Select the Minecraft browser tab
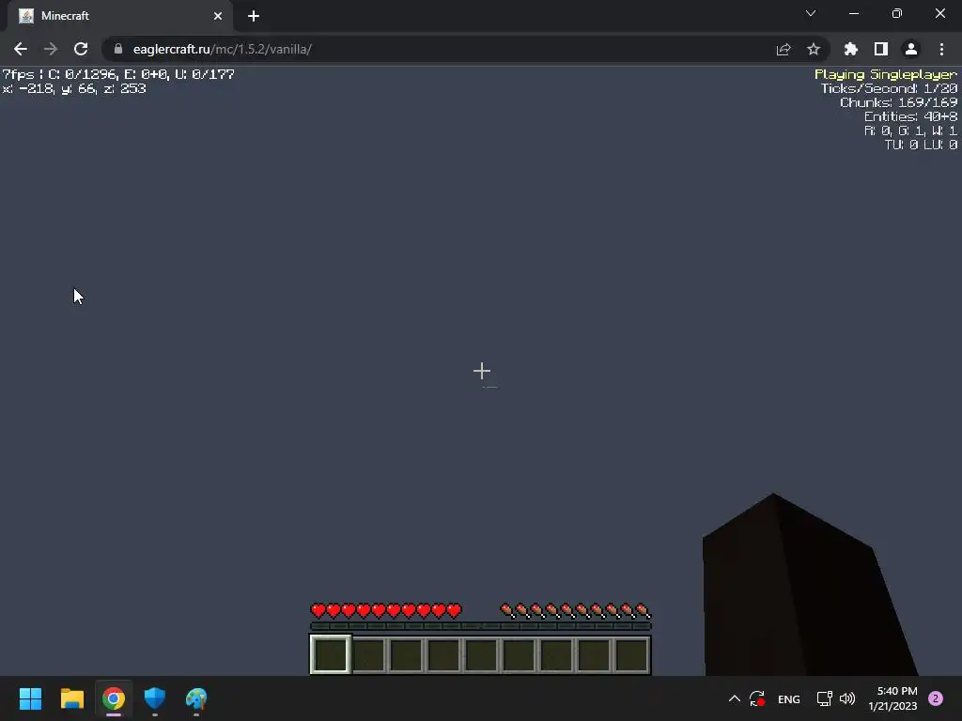 [x=119, y=16]
